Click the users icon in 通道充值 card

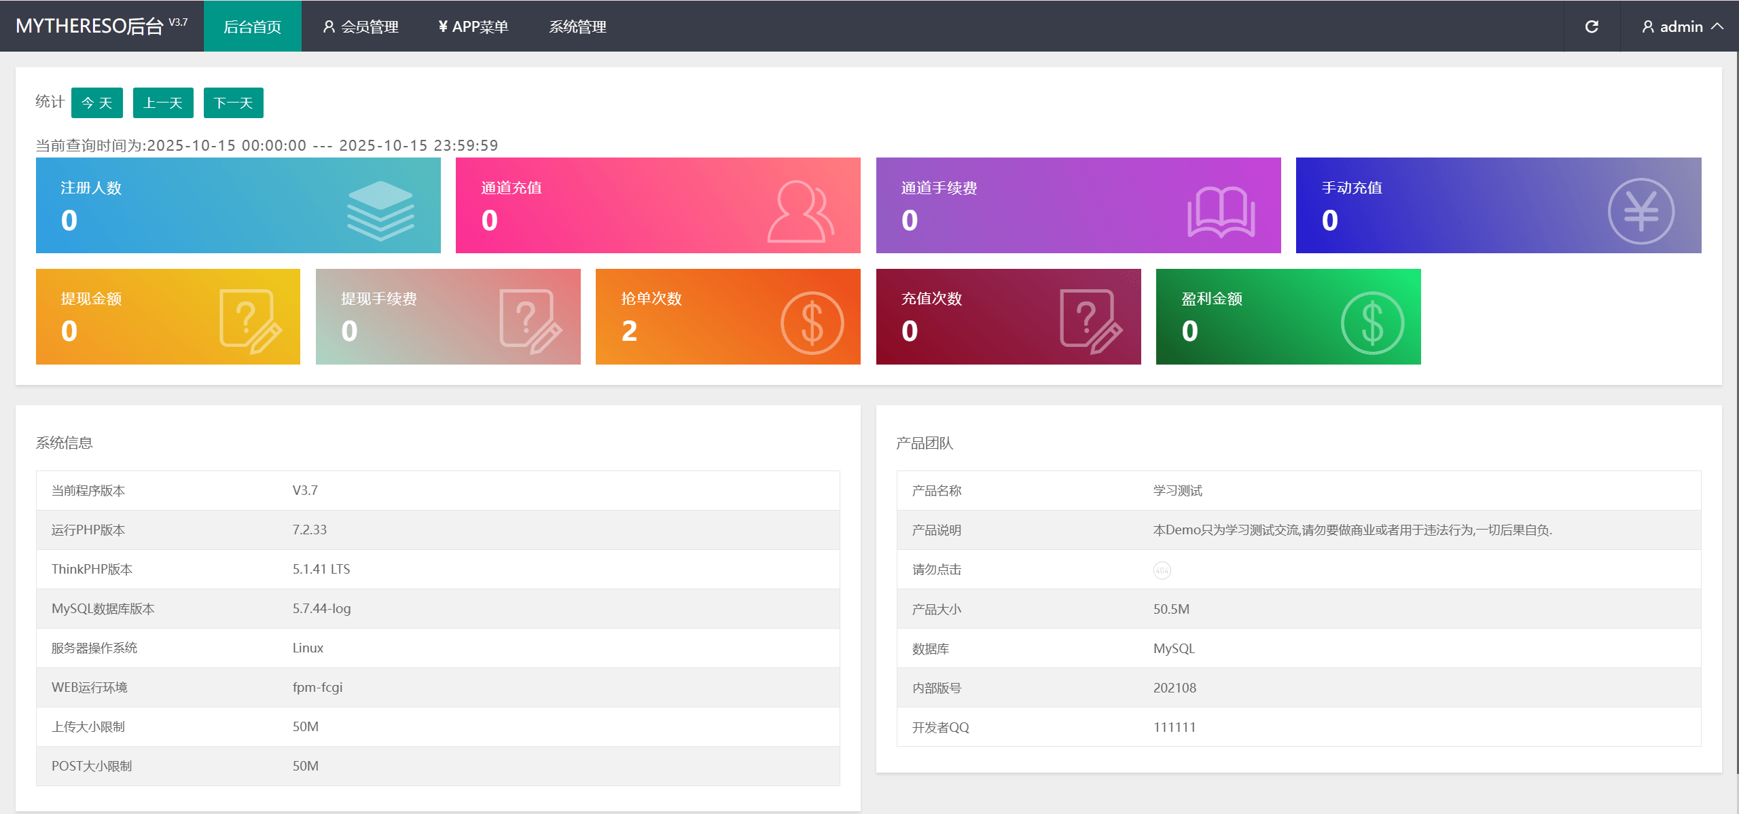click(x=800, y=211)
